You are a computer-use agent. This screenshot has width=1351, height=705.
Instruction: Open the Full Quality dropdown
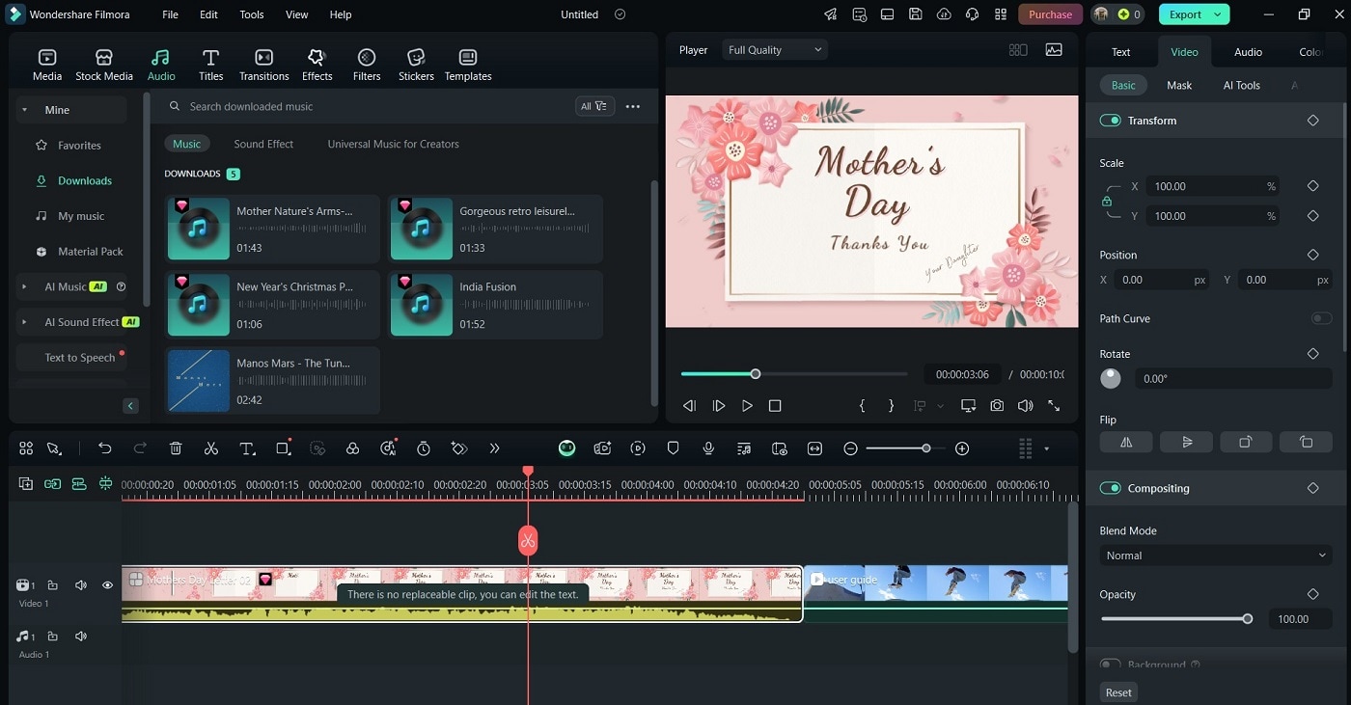pyautogui.click(x=775, y=50)
